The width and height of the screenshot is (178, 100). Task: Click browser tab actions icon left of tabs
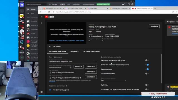pyautogui.click(x=40, y=9)
